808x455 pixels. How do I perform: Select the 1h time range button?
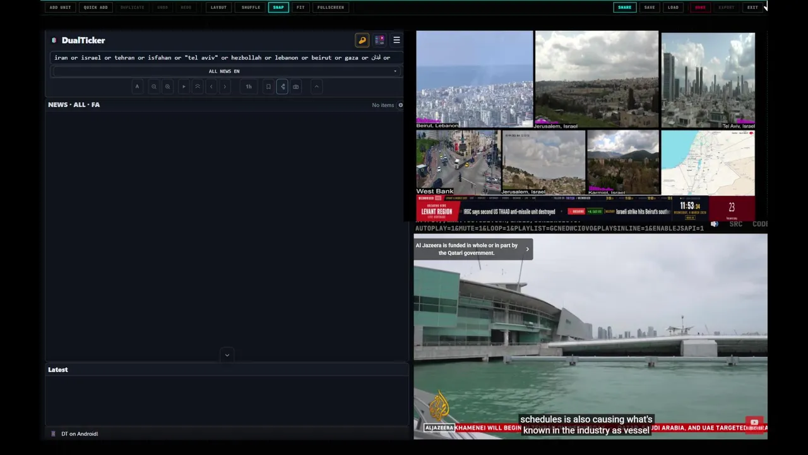[249, 87]
